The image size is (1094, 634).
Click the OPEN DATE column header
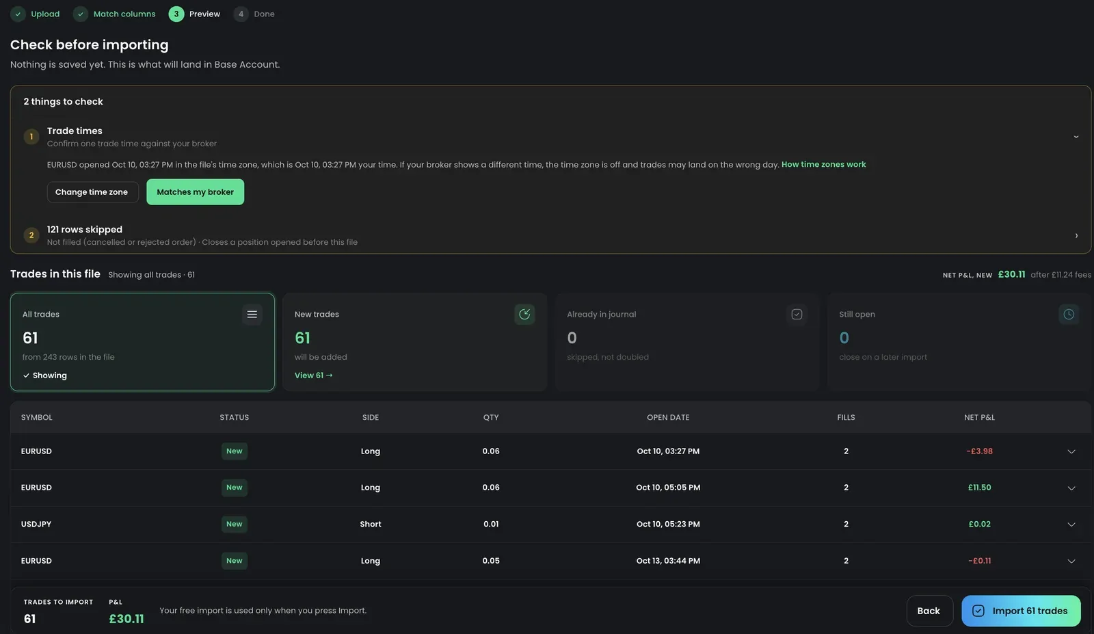point(668,417)
